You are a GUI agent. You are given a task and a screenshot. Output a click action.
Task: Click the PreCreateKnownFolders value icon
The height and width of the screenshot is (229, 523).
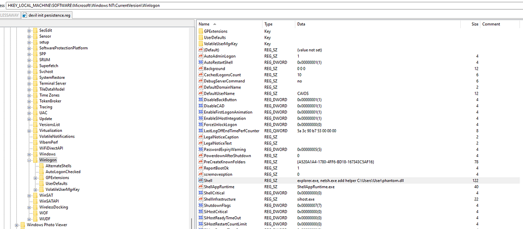click(x=200, y=162)
